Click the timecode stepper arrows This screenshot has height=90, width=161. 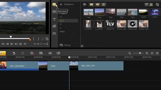[47, 44]
